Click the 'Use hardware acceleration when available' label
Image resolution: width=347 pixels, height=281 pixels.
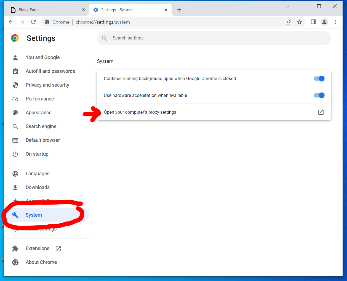145,96
